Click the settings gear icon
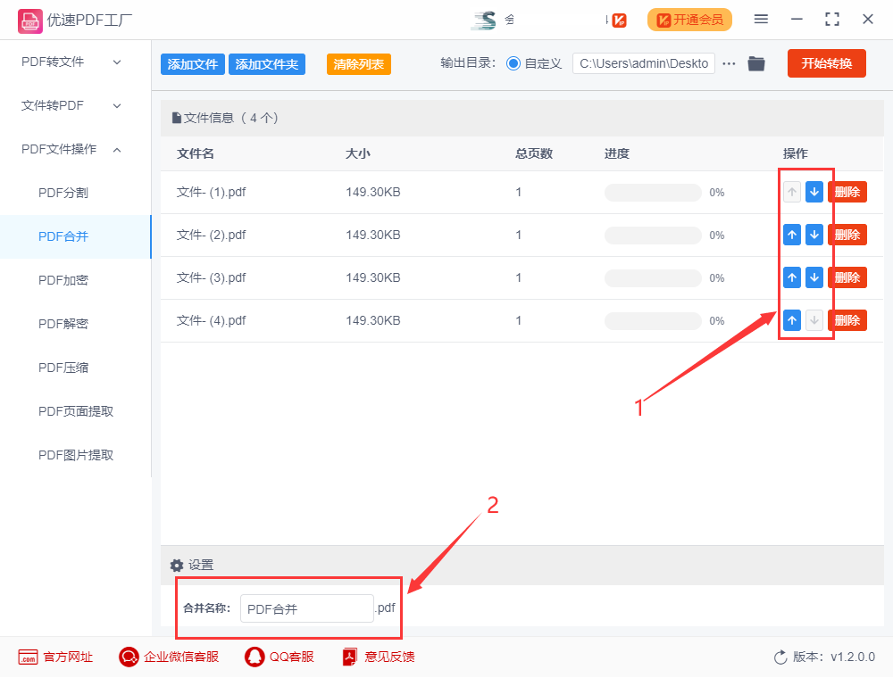893x678 pixels. pyautogui.click(x=177, y=566)
